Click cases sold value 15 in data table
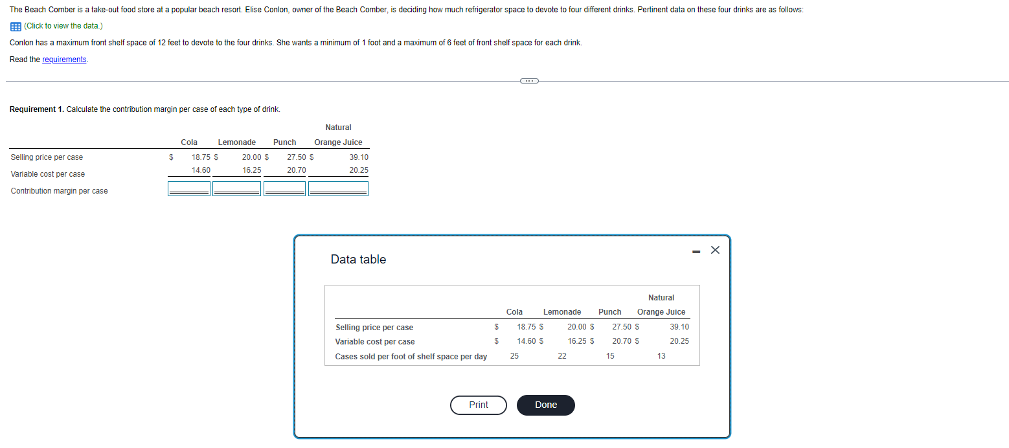The image size is (1009, 448). tap(610, 356)
